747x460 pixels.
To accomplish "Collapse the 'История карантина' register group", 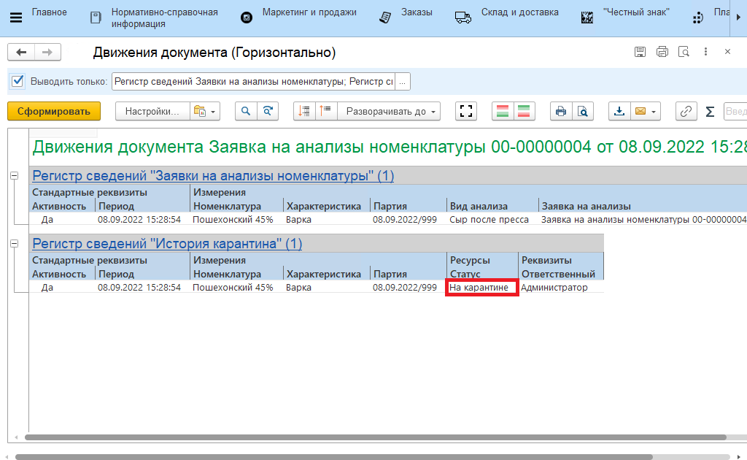I will tap(14, 244).
